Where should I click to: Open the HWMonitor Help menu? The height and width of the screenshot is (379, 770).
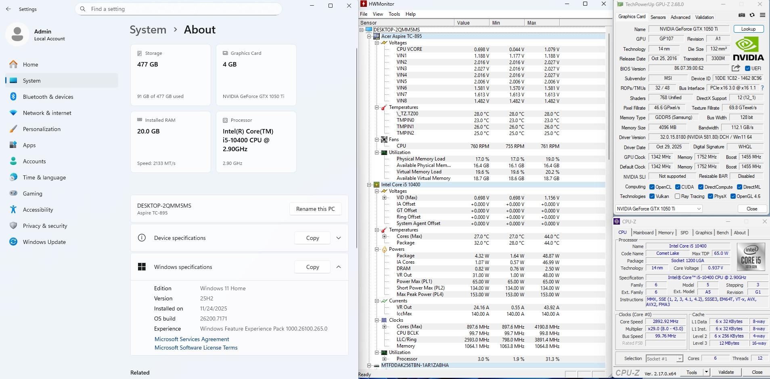click(410, 14)
